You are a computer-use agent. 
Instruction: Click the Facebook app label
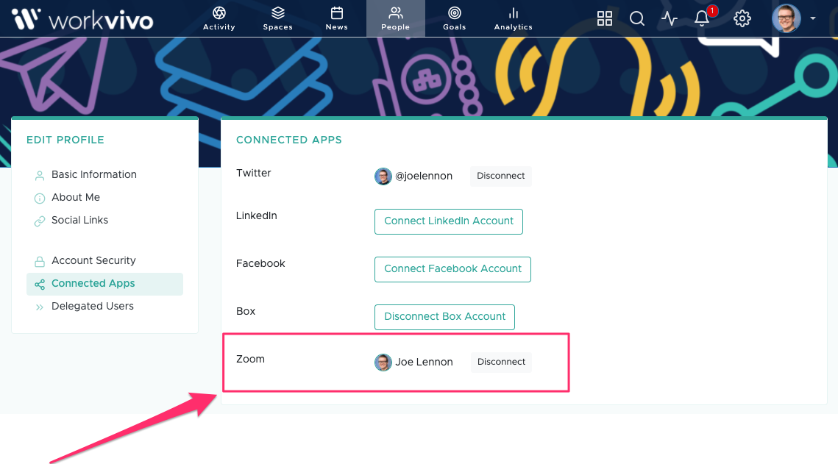(260, 264)
